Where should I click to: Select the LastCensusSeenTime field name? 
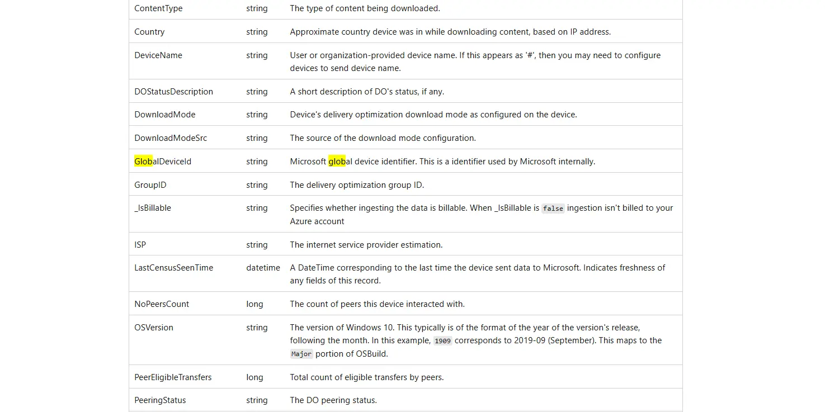(x=174, y=268)
